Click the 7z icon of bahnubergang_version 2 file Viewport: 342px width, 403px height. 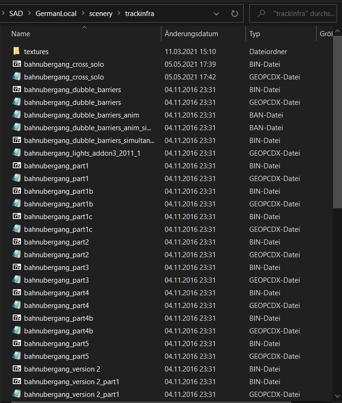pyautogui.click(x=17, y=369)
